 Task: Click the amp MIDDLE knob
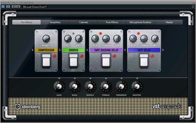click(x=90, y=86)
